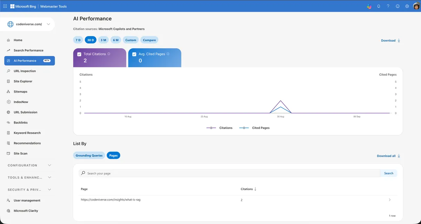Click the Keyword Research icon

tap(8, 133)
